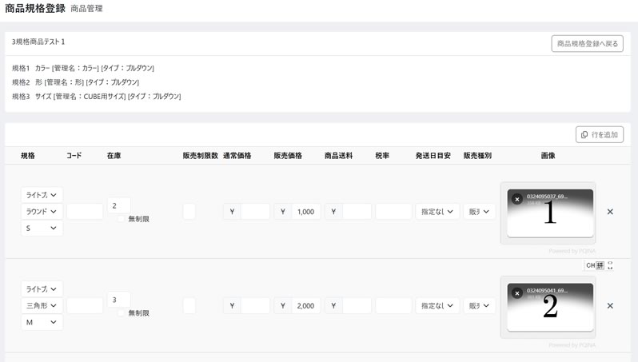Click the 商品規格登録へ戻る button
638x362 pixels.
tap(587, 43)
